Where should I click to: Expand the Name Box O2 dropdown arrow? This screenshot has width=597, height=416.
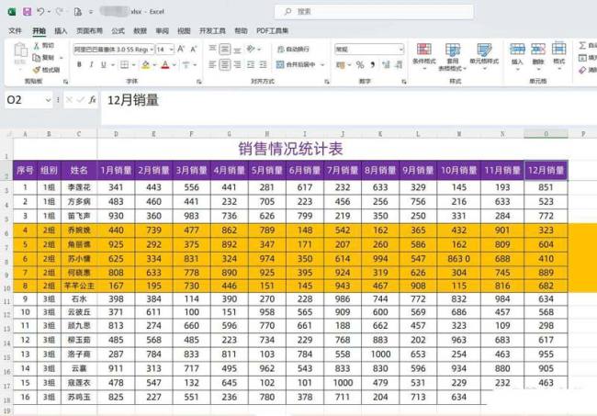[48, 100]
